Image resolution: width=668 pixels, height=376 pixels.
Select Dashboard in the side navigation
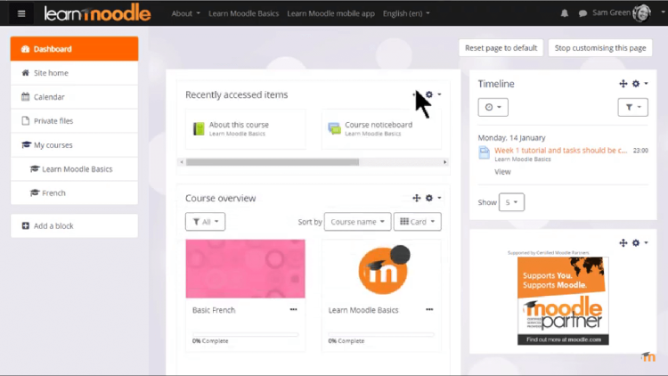[x=74, y=49]
